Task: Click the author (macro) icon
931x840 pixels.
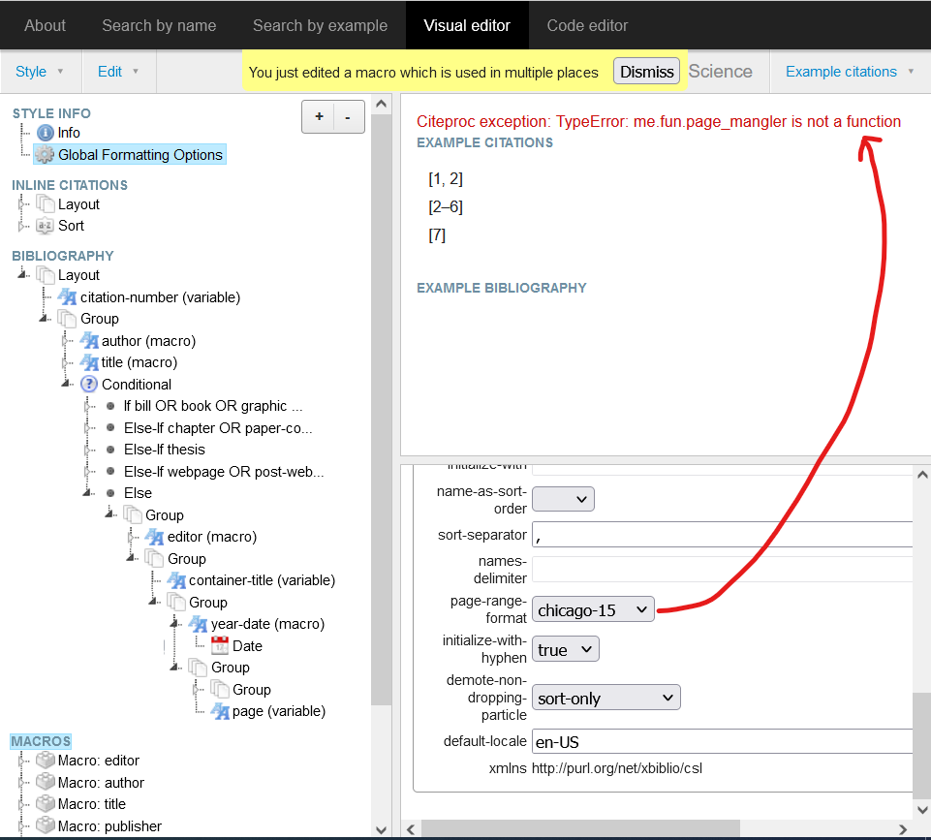Action: 90,340
